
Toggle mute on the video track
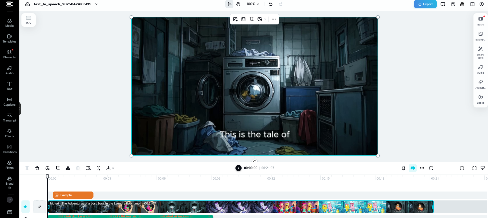26,207
